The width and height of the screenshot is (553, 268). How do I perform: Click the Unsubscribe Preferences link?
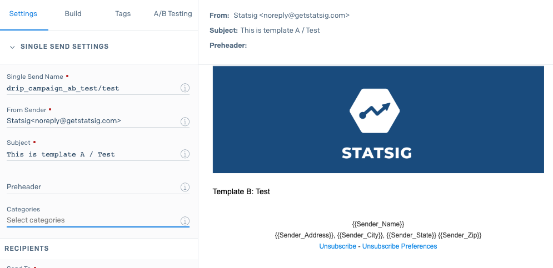400,246
